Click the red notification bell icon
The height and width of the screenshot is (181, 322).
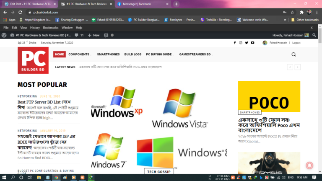309,165
